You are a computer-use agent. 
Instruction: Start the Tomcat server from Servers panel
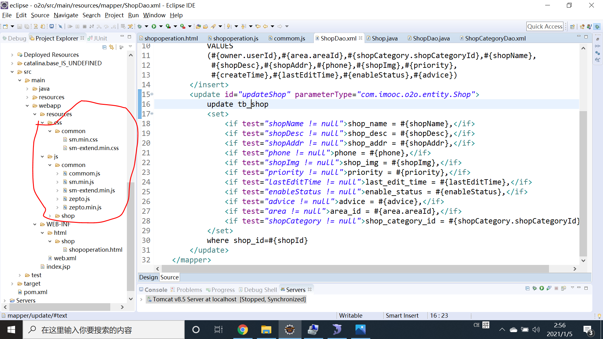(542, 288)
